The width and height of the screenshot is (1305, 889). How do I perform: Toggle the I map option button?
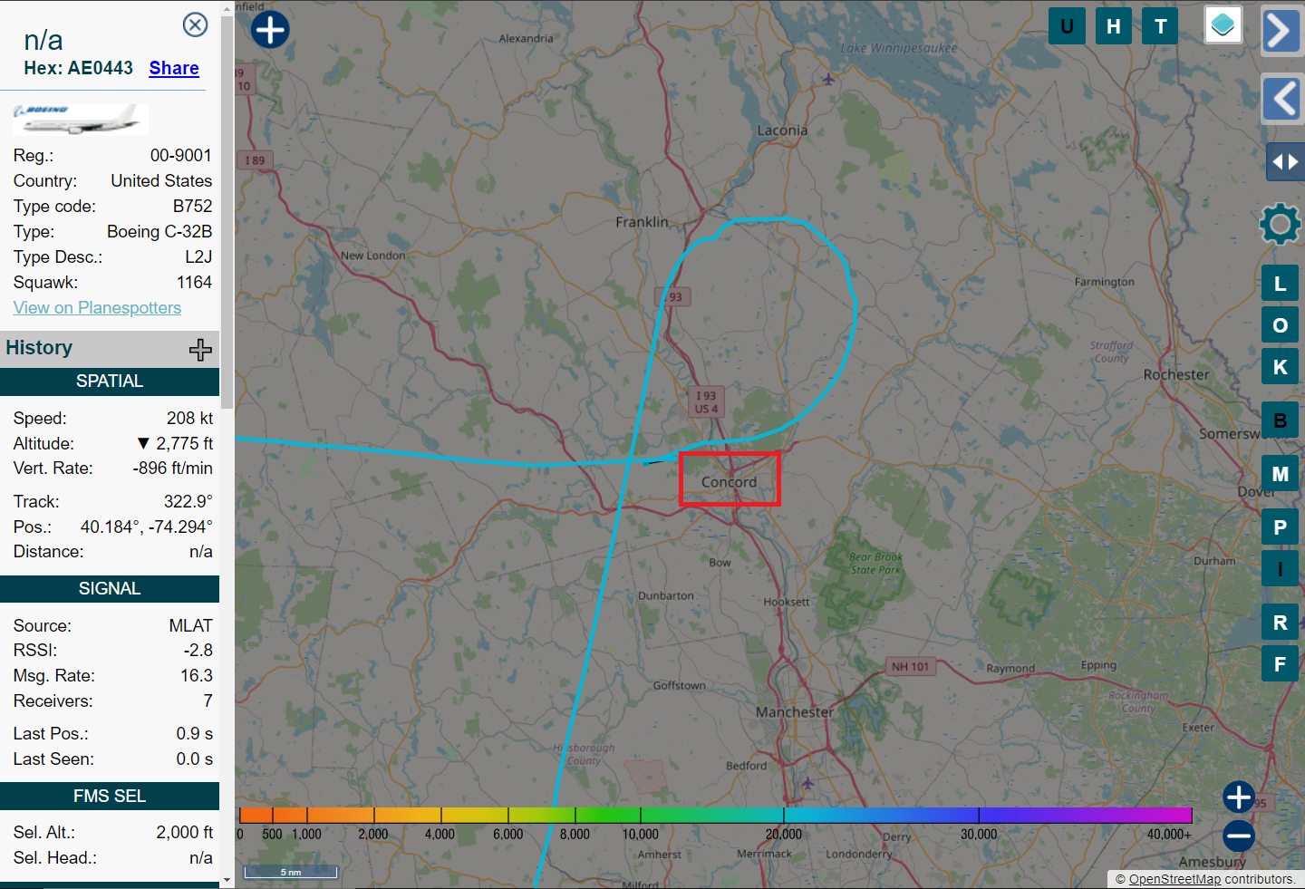(1280, 569)
